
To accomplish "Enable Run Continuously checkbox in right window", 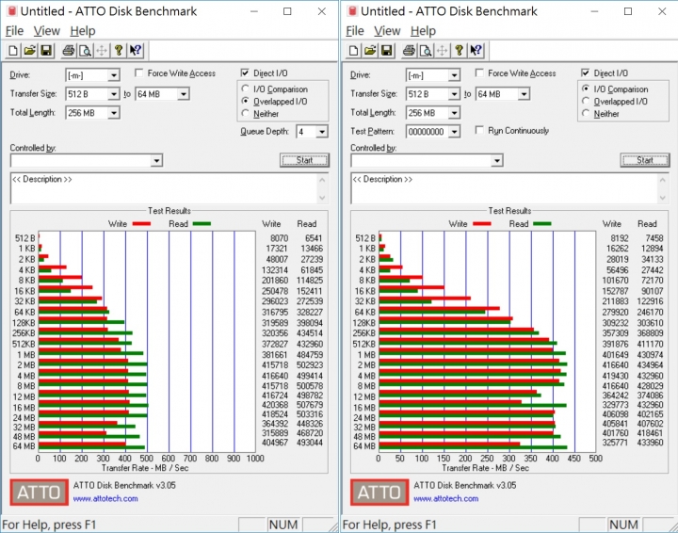I will tap(479, 130).
